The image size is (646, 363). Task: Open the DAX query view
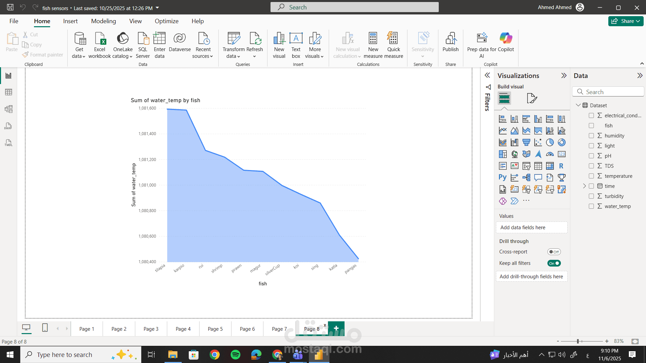click(8, 126)
